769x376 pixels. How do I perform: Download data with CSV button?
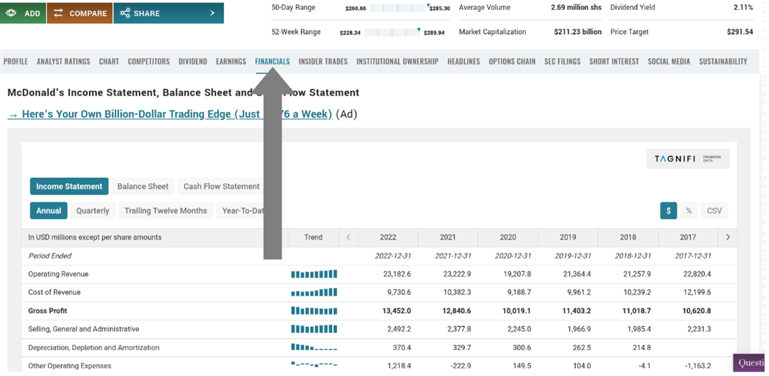pos(714,210)
